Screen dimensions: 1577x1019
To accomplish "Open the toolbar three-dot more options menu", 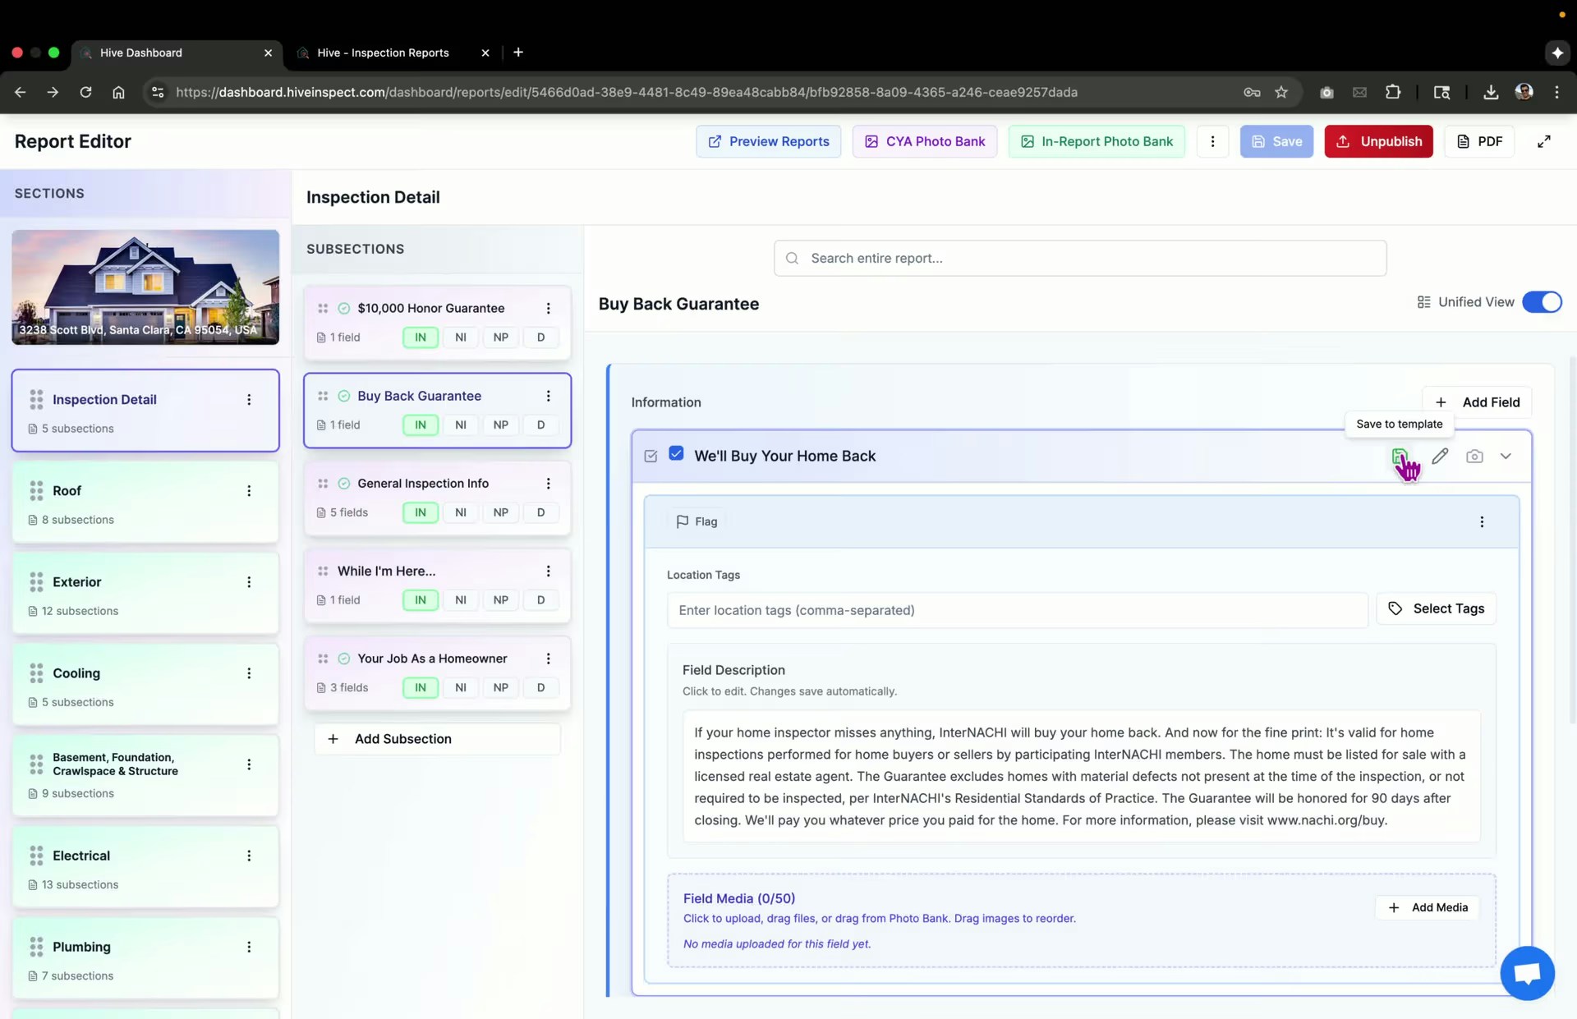I will point(1212,141).
